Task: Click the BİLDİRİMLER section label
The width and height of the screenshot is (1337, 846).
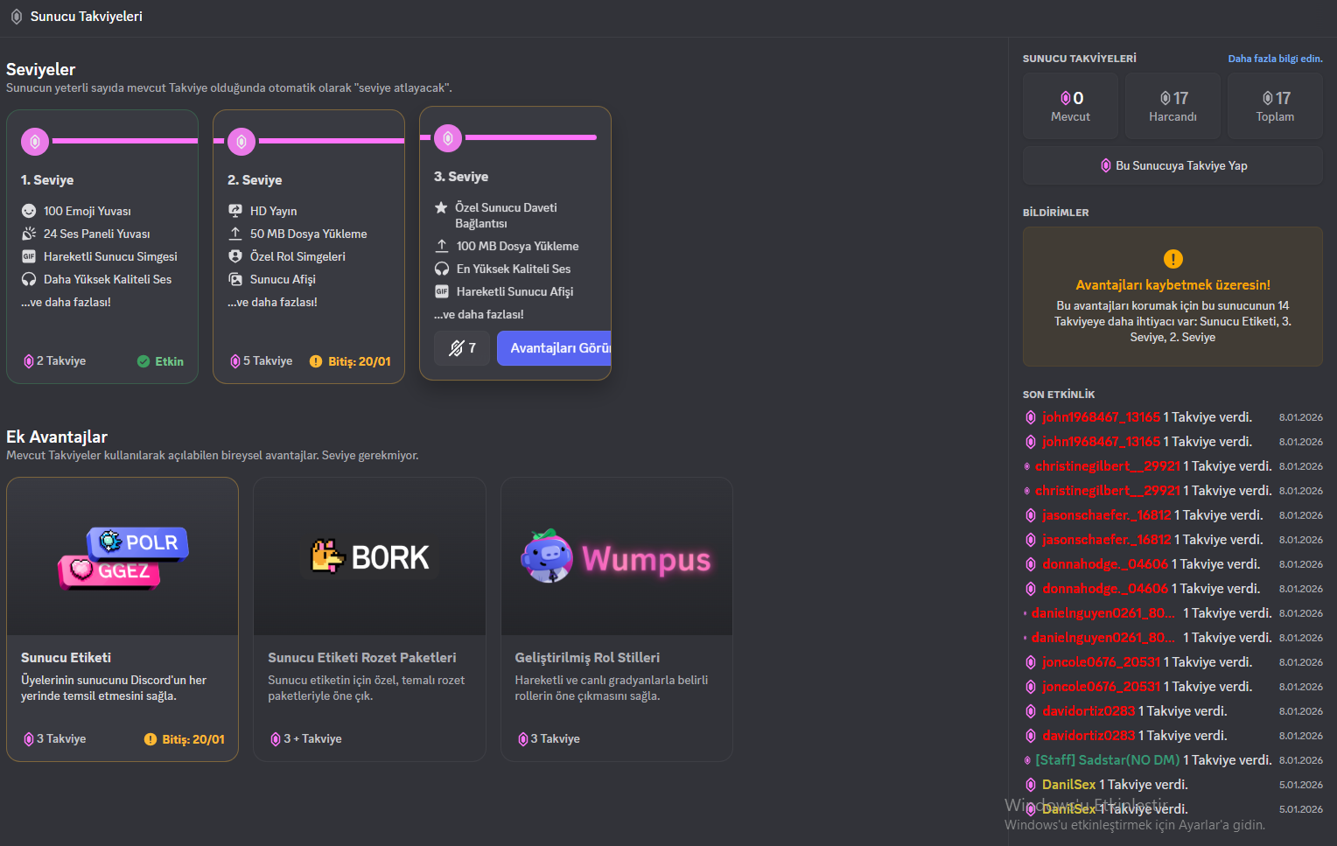Action: pyautogui.click(x=1056, y=213)
